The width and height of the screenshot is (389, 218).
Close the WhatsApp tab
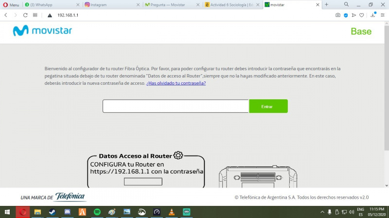coord(78,5)
